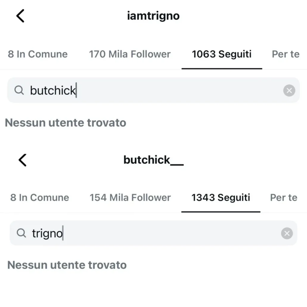Select the 1063 Seguiti tab
This screenshot has height=307, width=307.
click(x=222, y=54)
